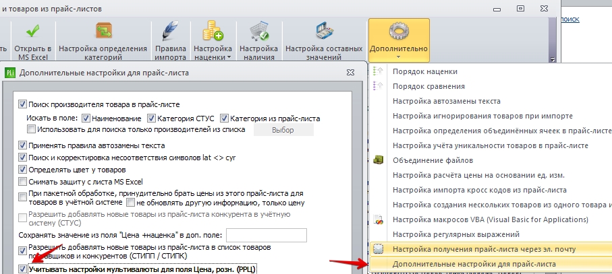Open Настройка наличия cart icon

tap(259, 31)
